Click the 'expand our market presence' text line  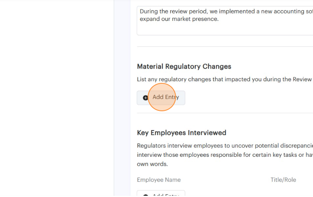click(179, 19)
